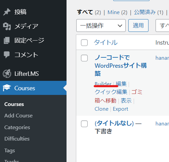169x162 pixels.
Task: Click the 表示 view link
Action: tap(126, 101)
